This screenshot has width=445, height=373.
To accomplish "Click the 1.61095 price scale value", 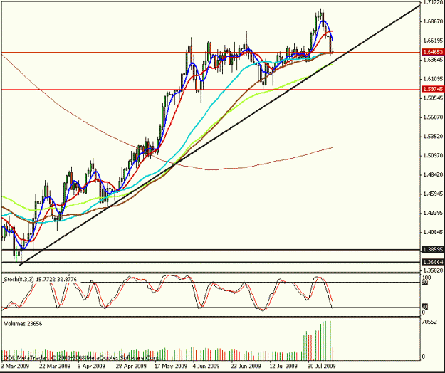I will coord(432,78).
